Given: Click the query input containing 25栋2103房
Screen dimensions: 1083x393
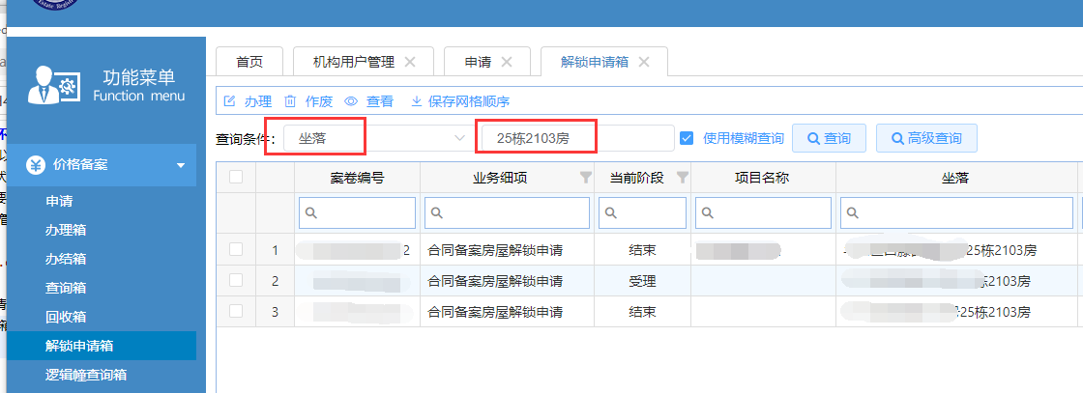Looking at the screenshot, I should tap(576, 138).
